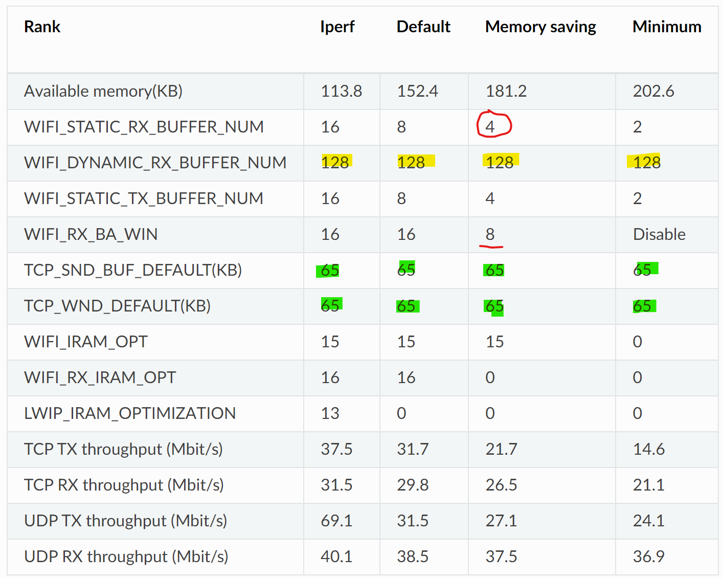Click UDP TX throughput value 69.1
The height and width of the screenshot is (578, 723).
tap(336, 521)
